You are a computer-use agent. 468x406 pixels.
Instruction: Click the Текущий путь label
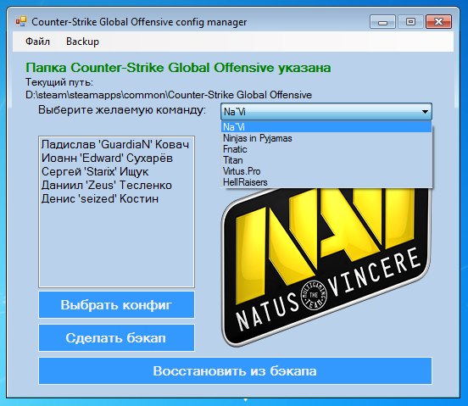(59, 82)
